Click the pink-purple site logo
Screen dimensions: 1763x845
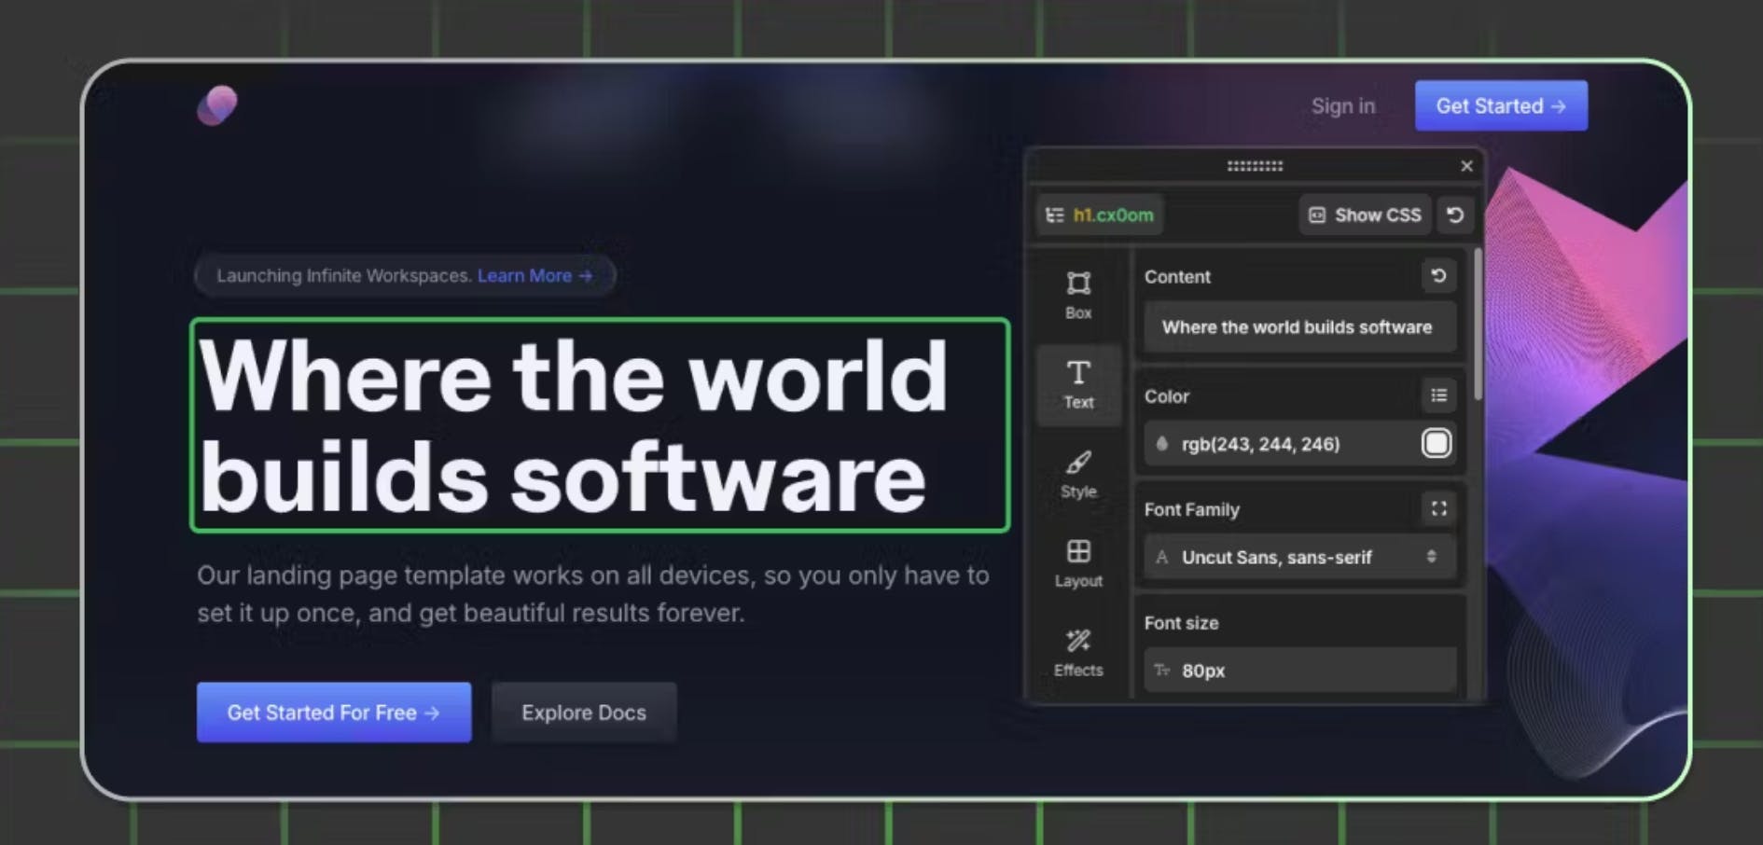pyautogui.click(x=217, y=105)
